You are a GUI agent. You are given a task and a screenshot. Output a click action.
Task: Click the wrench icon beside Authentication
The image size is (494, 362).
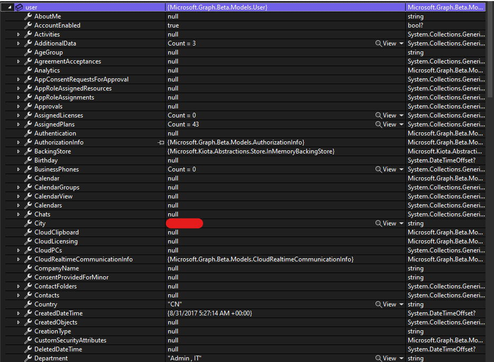coord(29,133)
